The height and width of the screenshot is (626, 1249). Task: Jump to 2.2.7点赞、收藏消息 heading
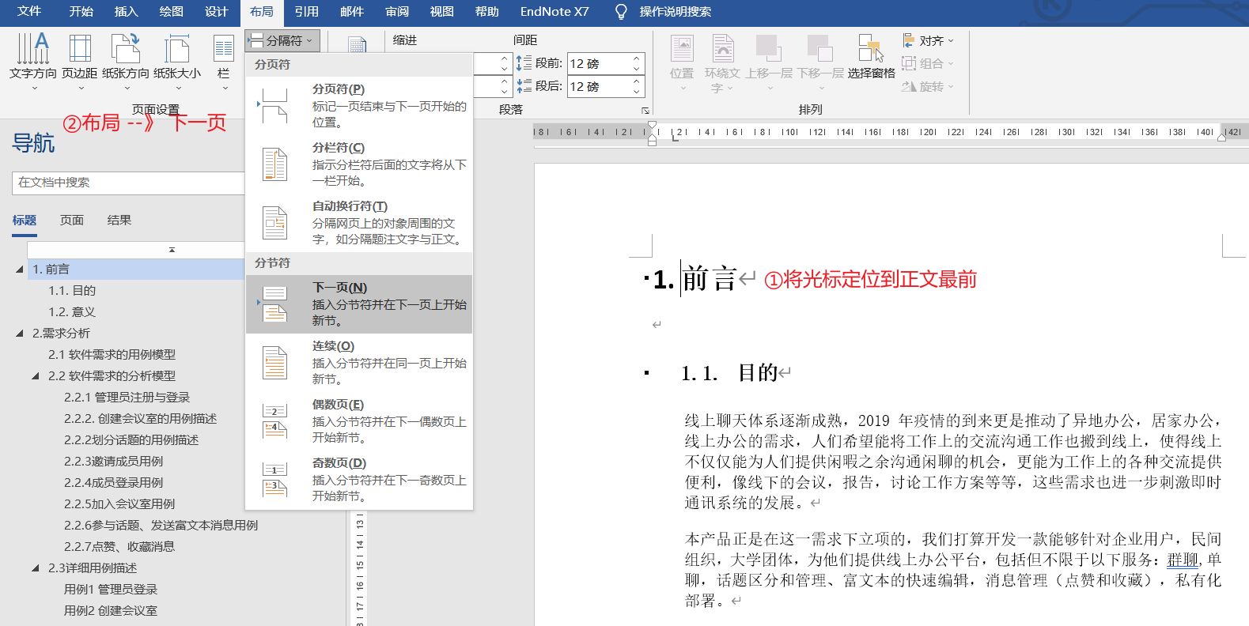[119, 547]
